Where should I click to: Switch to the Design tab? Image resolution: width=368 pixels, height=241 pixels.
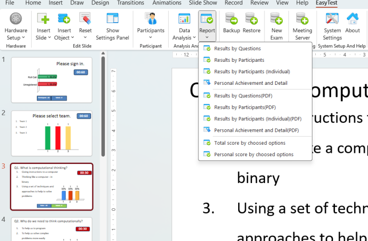pos(100,3)
